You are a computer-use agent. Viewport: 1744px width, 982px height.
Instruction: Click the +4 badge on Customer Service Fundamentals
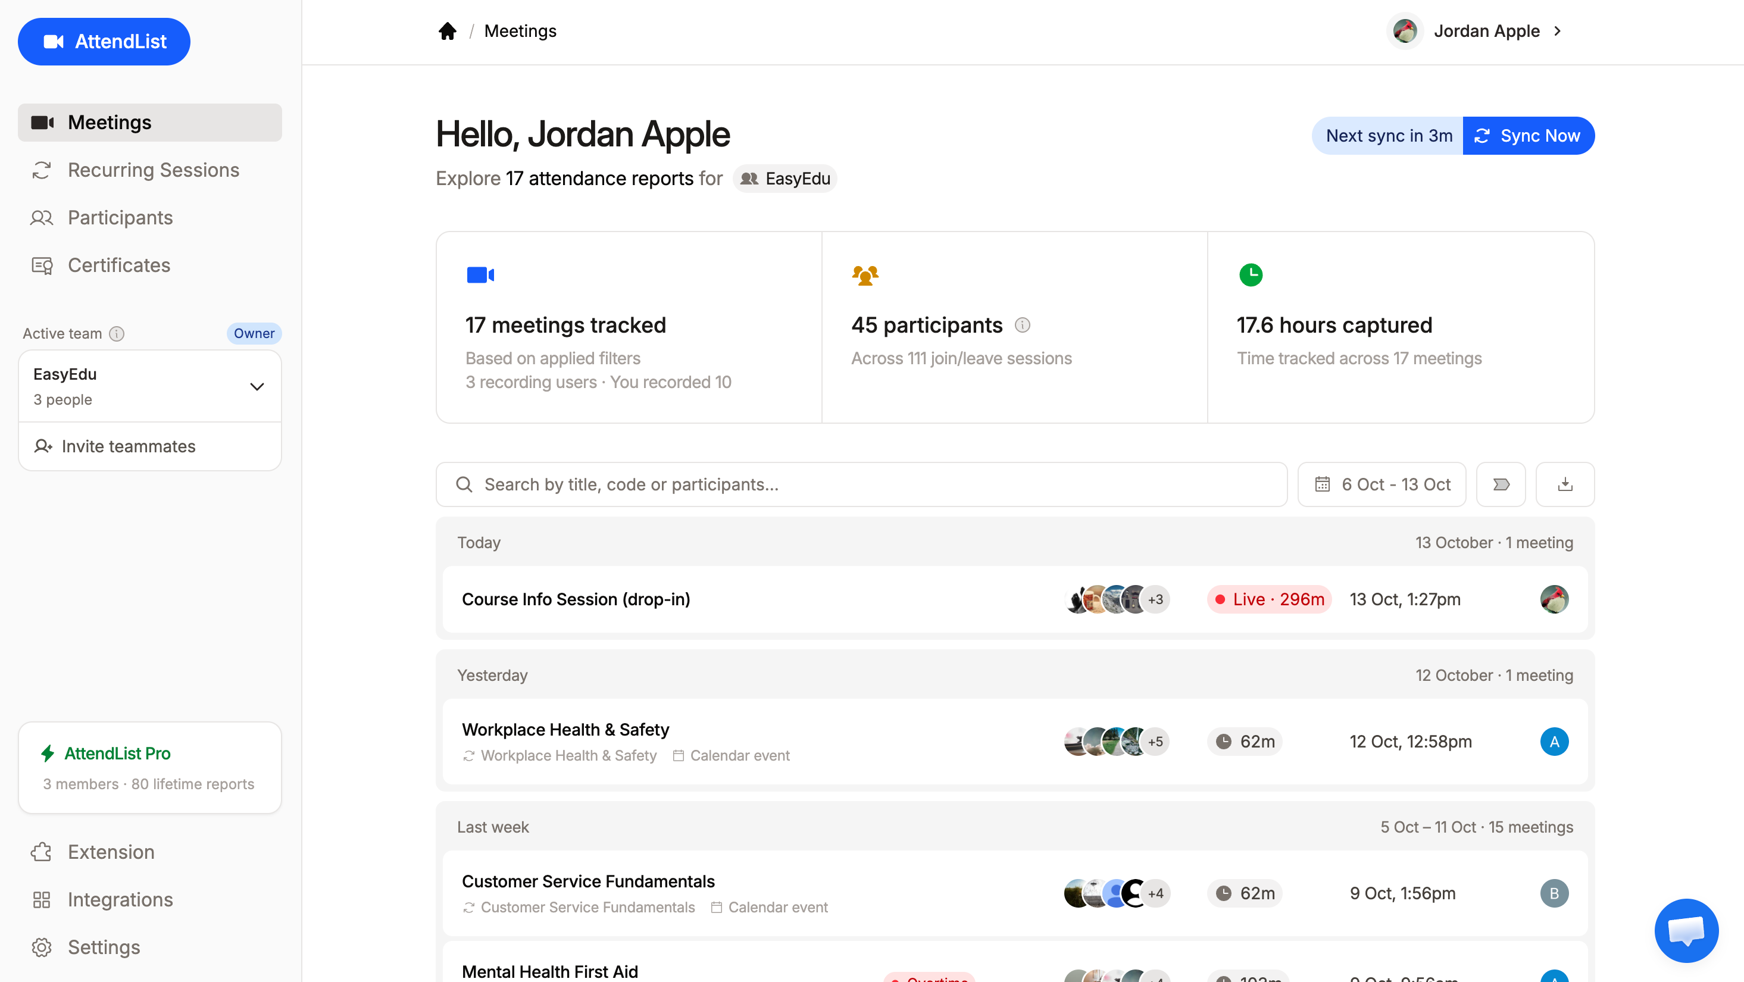pos(1156,893)
